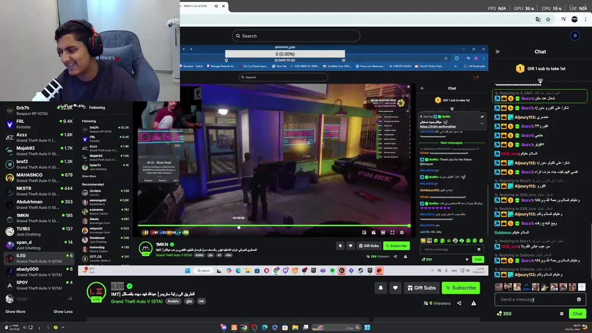Viewport: 592px width, 333px height.
Task: Open browser media control icon
Action: click(563, 19)
